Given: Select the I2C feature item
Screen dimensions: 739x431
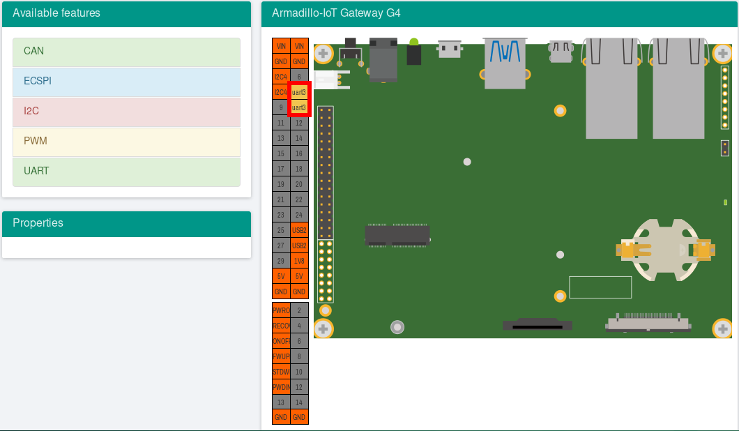Looking at the screenshot, I should coord(126,112).
